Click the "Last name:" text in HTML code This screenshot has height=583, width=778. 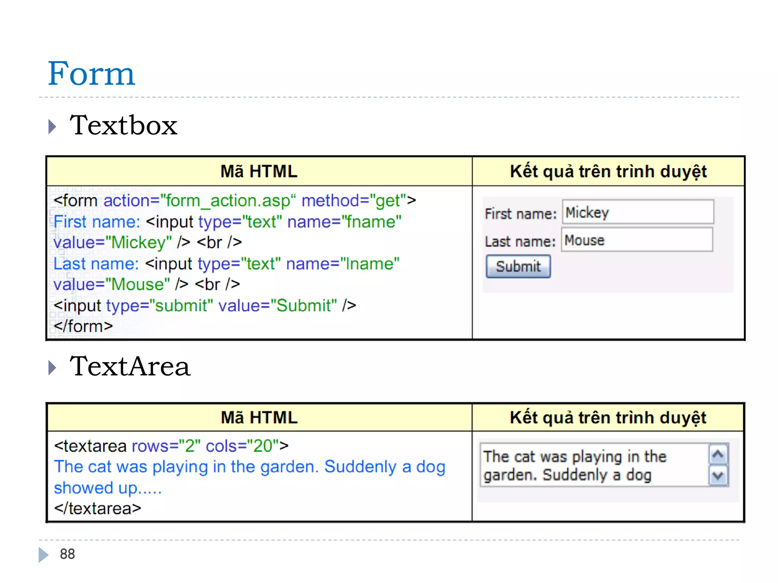96,263
